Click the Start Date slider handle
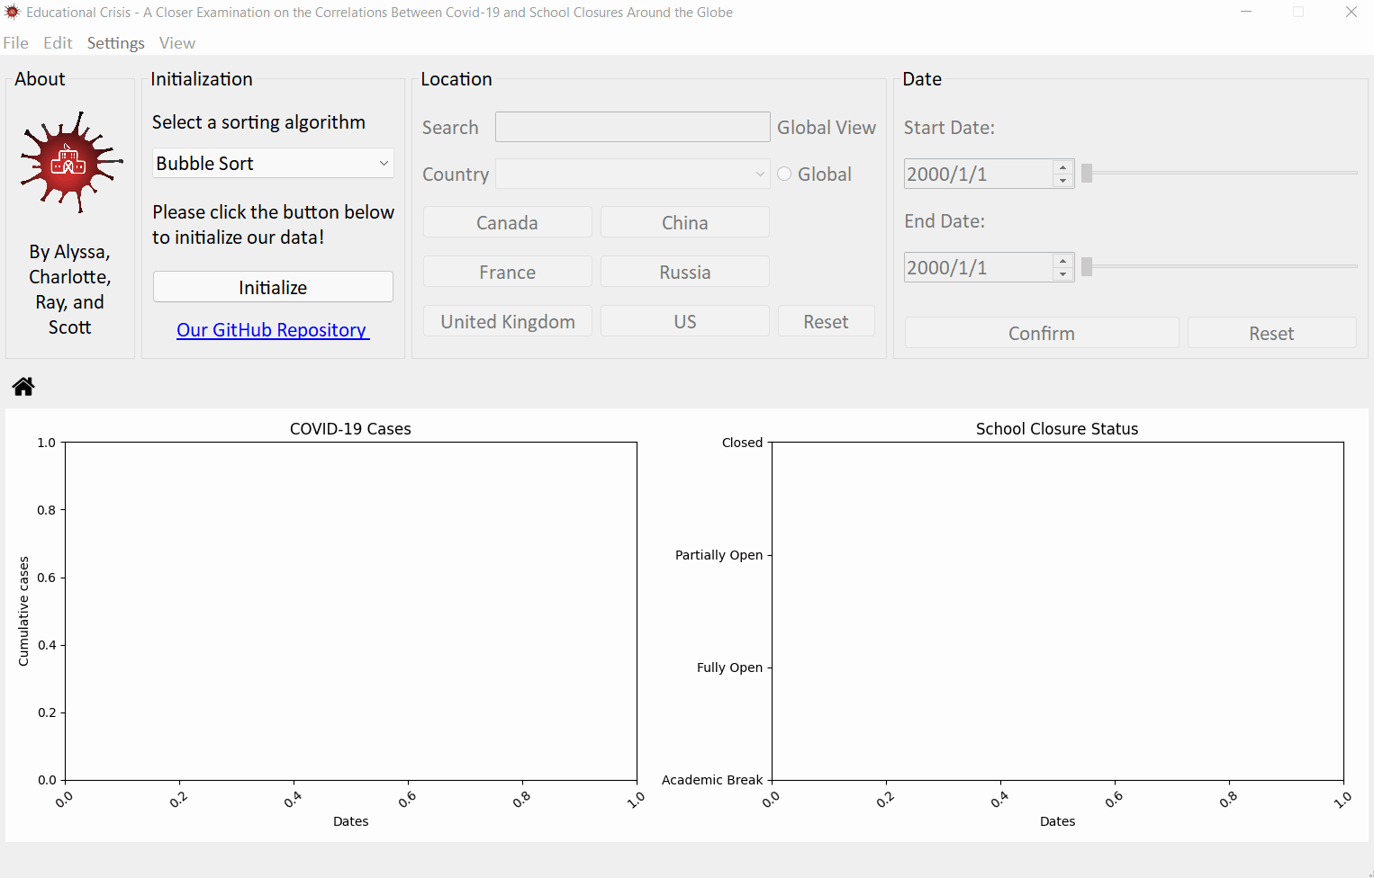1374x878 pixels. click(1087, 174)
